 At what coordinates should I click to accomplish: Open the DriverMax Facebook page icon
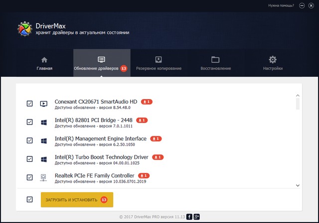point(189,217)
